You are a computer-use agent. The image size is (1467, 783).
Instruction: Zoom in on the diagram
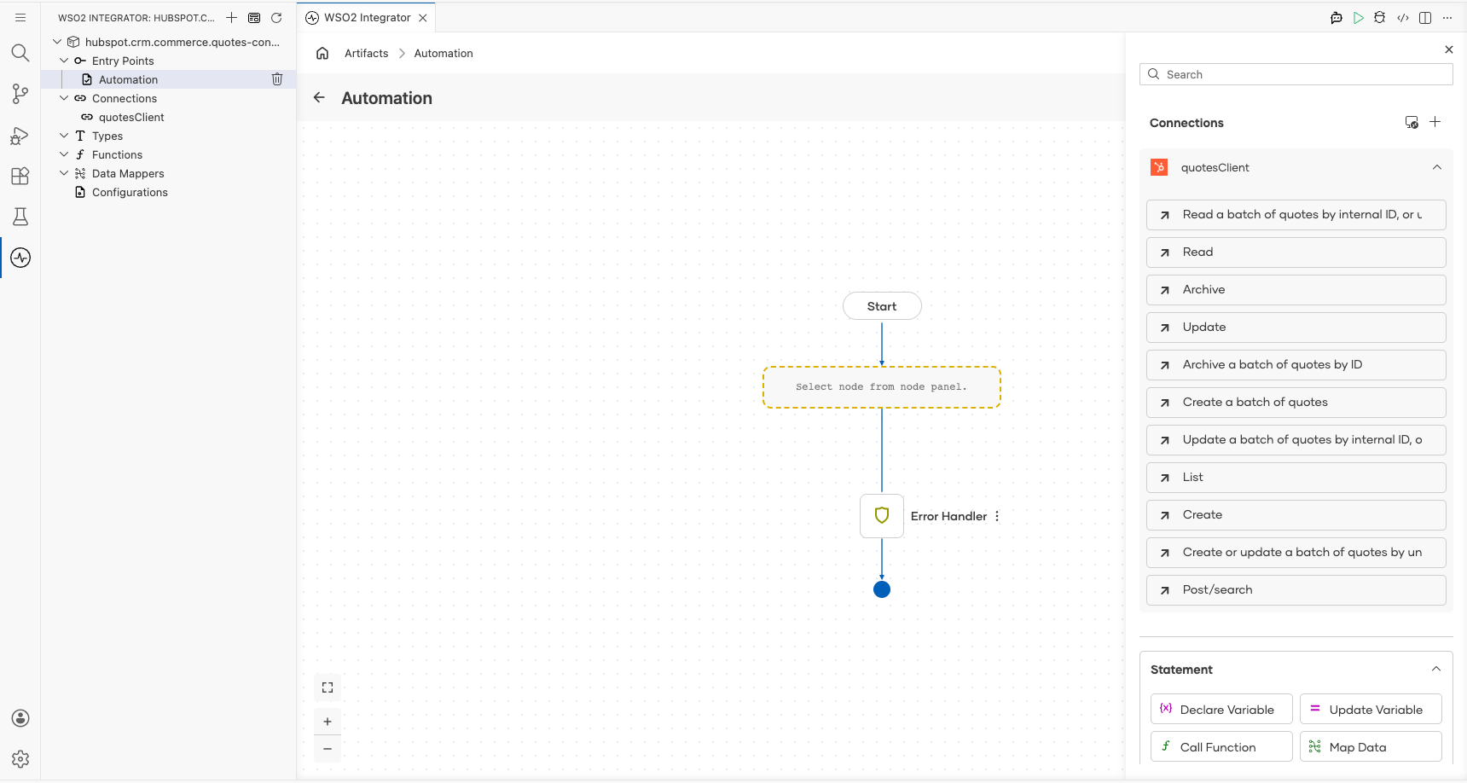328,722
